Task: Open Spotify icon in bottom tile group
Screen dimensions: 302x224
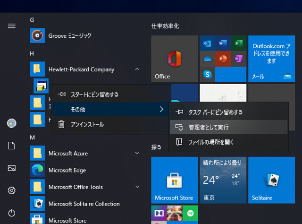Action: click(x=190, y=213)
